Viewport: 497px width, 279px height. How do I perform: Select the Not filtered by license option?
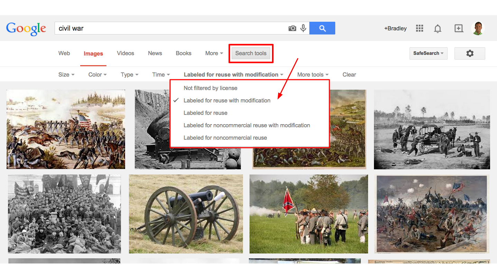(x=210, y=88)
